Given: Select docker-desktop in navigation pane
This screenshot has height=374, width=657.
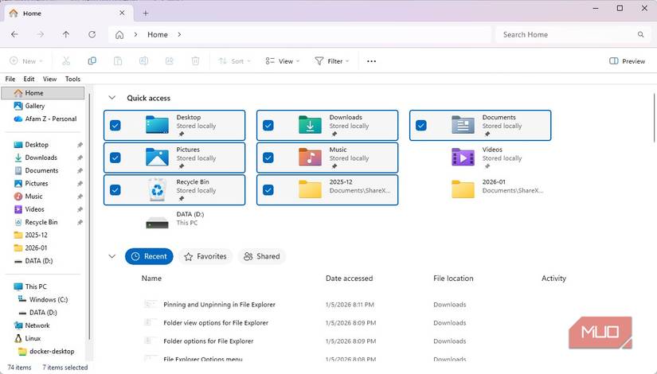Looking at the screenshot, I should click(46, 352).
